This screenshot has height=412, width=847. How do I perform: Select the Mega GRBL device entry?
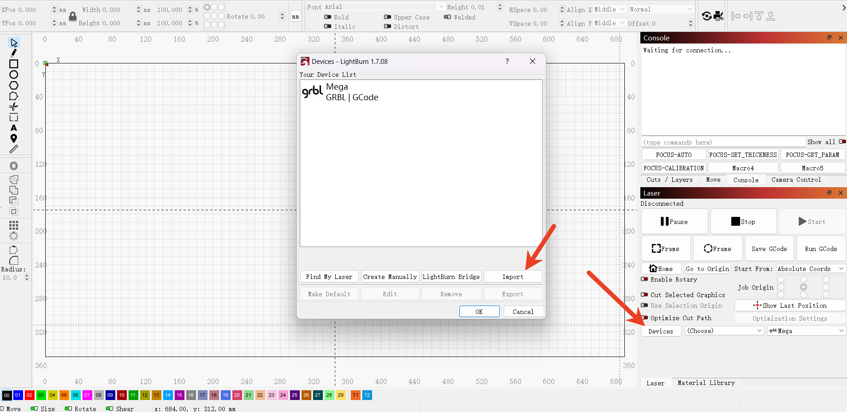[421, 92]
